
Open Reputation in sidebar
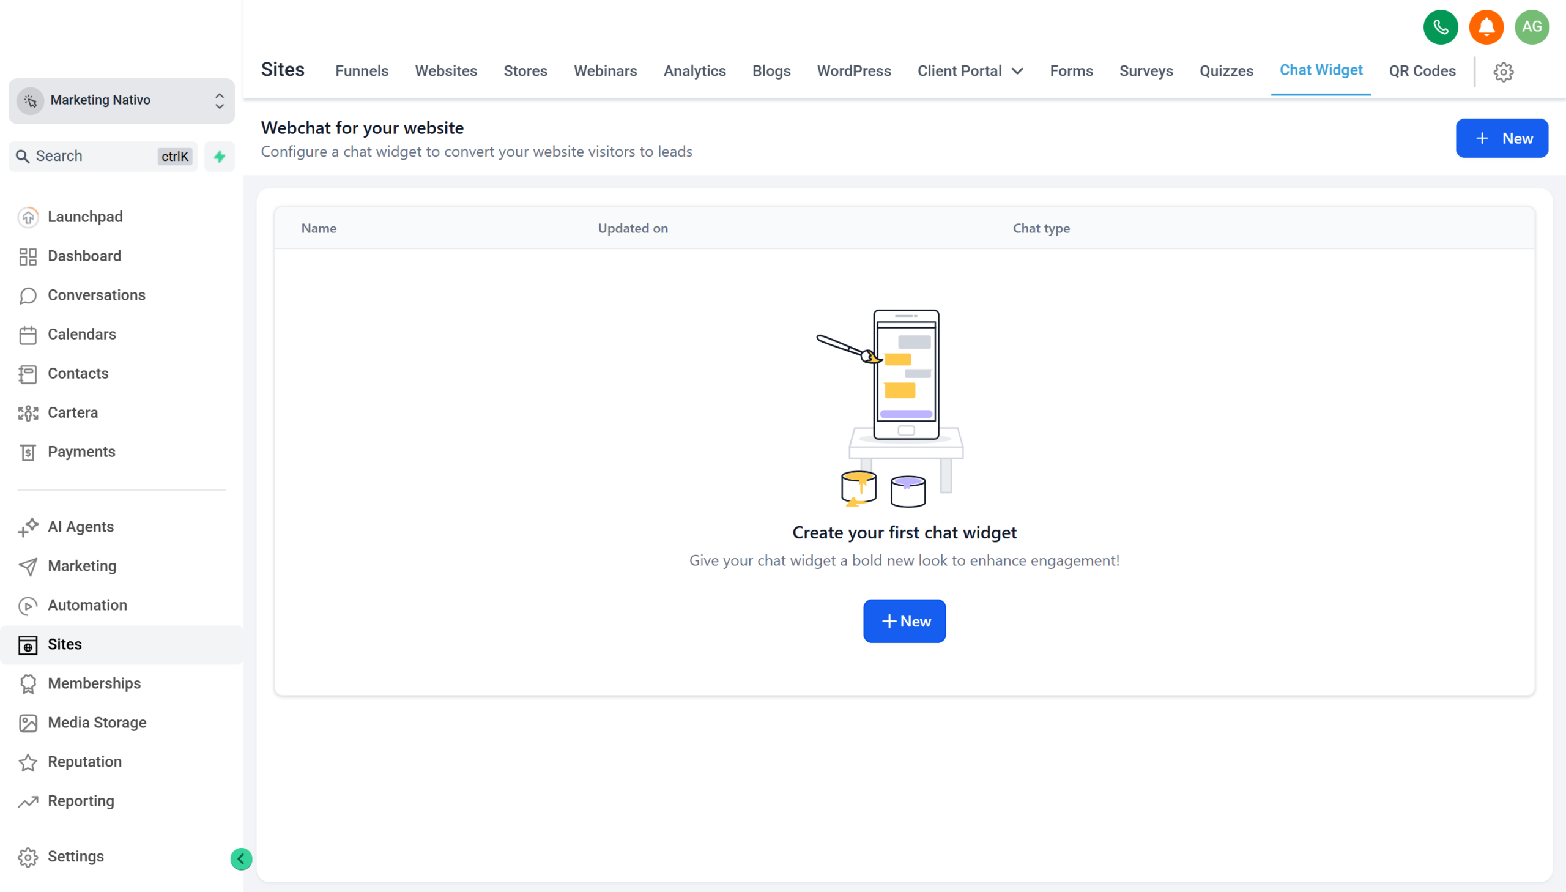point(84,762)
